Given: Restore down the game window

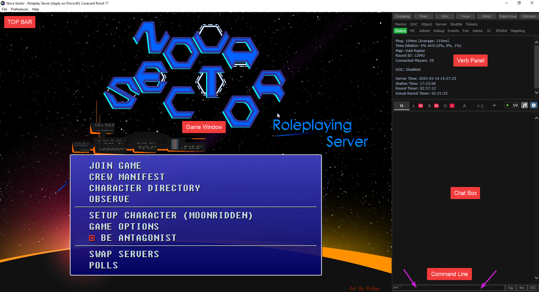Looking at the screenshot, I should point(519,3).
